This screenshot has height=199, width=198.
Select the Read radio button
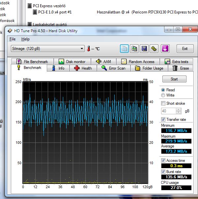tap(163, 90)
